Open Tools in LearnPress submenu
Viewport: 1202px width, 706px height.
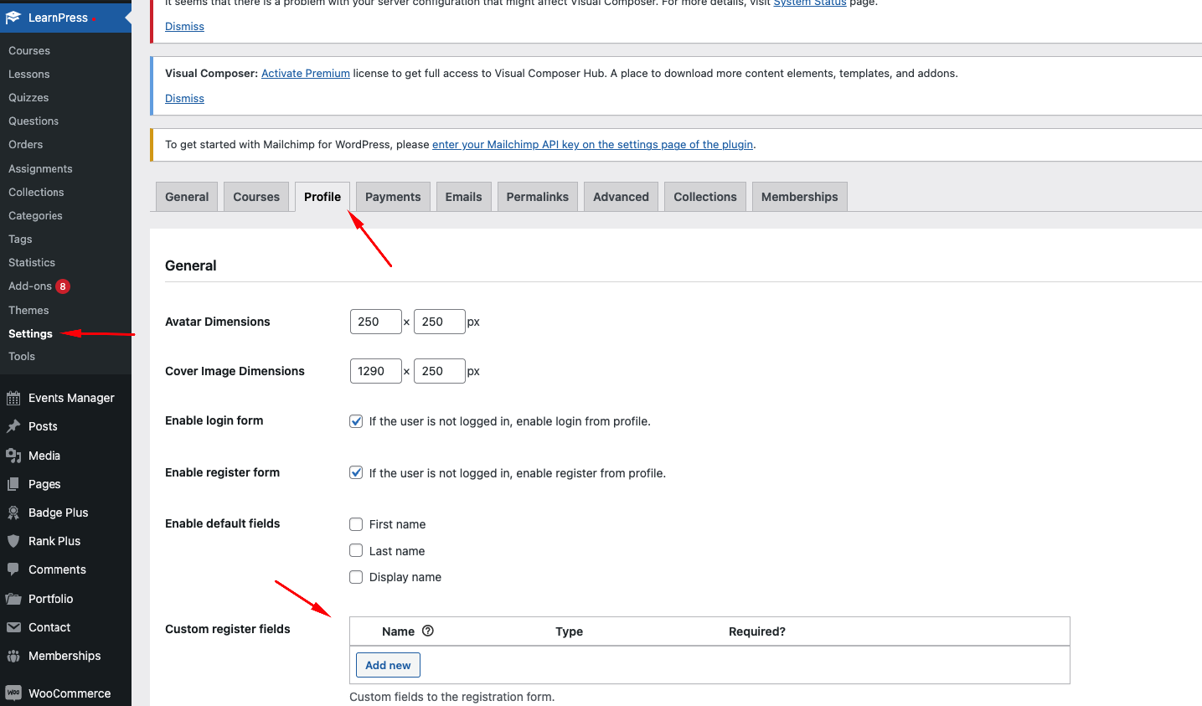pos(22,356)
